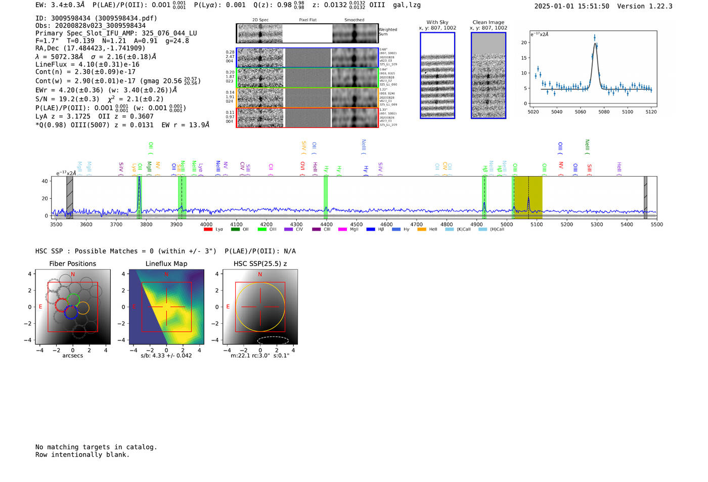Screen dimensions: 708x482
Task: Click the green OII band near 3775Å
Action: pos(139,198)
